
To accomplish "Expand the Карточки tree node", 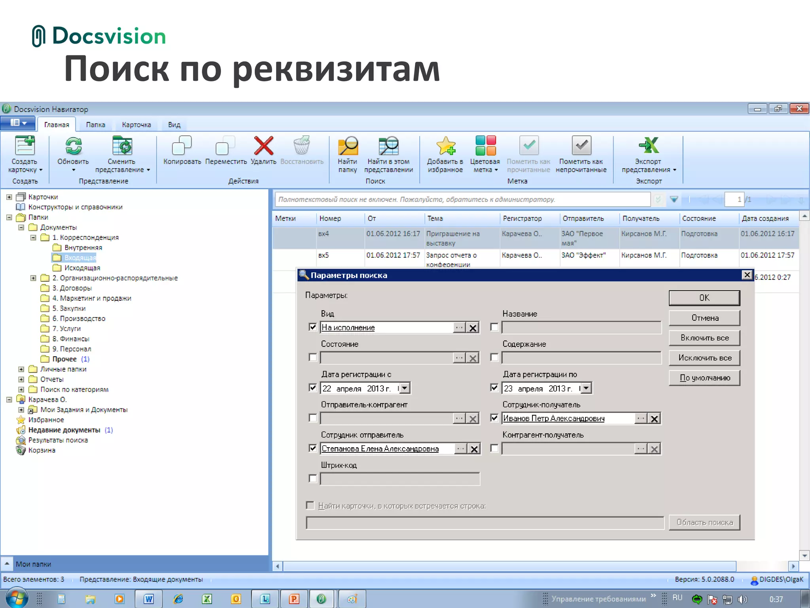I will [x=9, y=197].
